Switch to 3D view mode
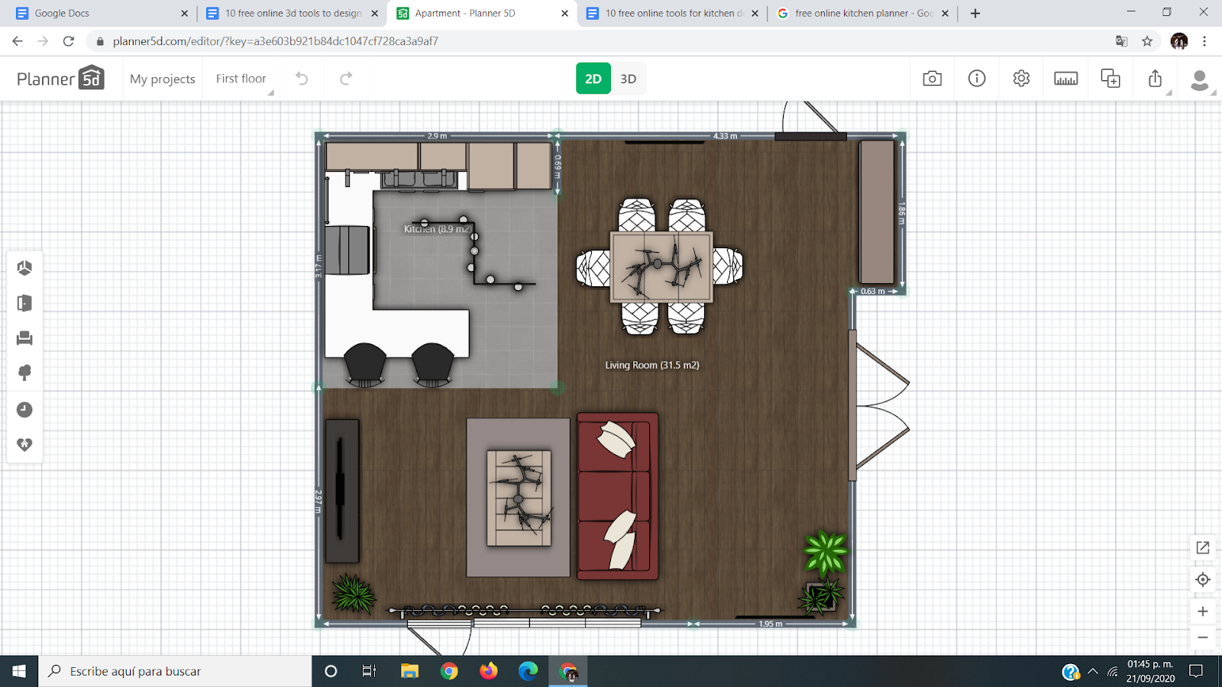This screenshot has height=687, width=1222. [x=628, y=79]
